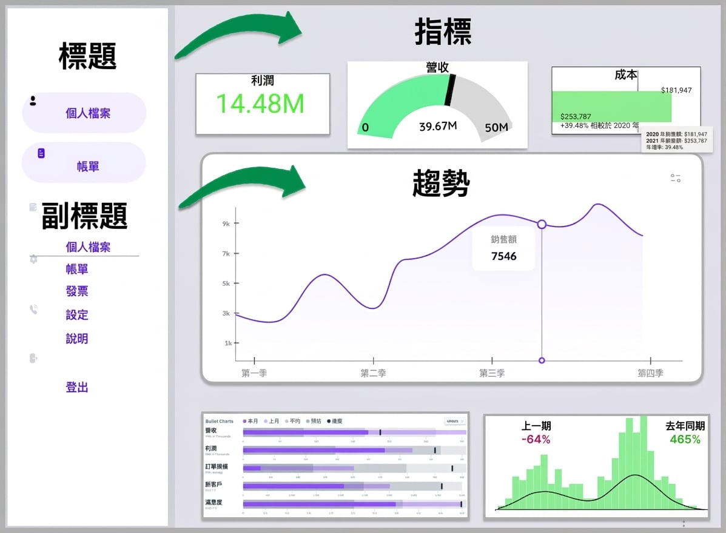Click the 第一季 axis label
Viewport: 726px width, 533px height.
tap(254, 373)
